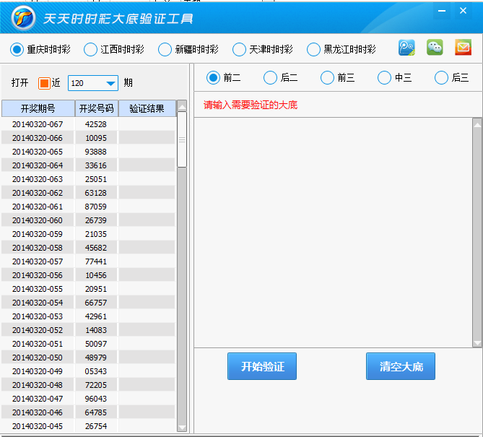Click text area scroll up arrow
The height and width of the screenshot is (437, 483).
[477, 124]
